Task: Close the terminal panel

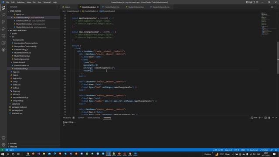Action: click(276, 118)
